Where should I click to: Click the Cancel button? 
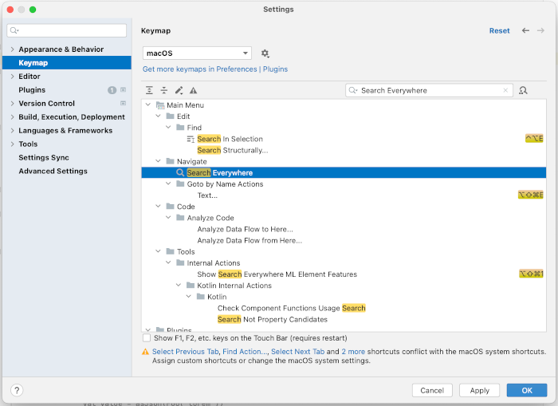pos(432,390)
